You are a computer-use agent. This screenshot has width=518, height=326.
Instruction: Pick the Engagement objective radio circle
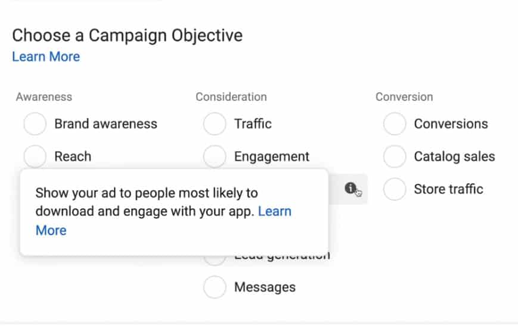(x=215, y=156)
